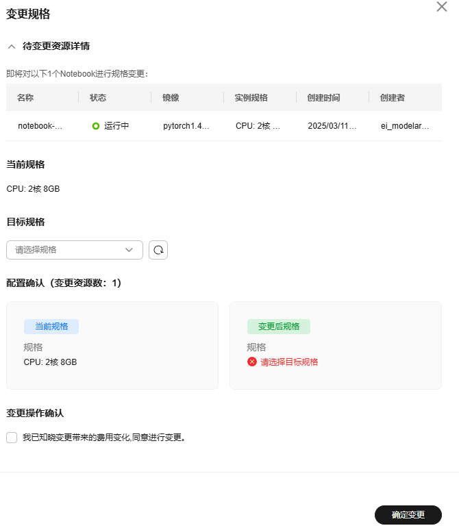Image resolution: width=459 pixels, height=528 pixels.
Task: Confirm with the 确定变更 button
Action: [408, 514]
